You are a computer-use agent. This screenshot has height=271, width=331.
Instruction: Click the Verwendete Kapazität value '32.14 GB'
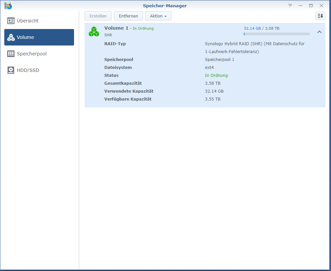[x=214, y=91]
